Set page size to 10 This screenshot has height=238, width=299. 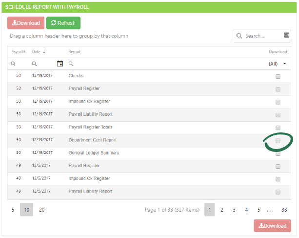[26, 210]
